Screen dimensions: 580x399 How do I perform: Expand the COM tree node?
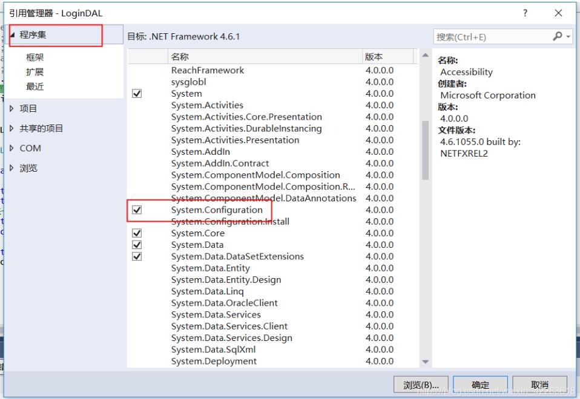[12, 148]
